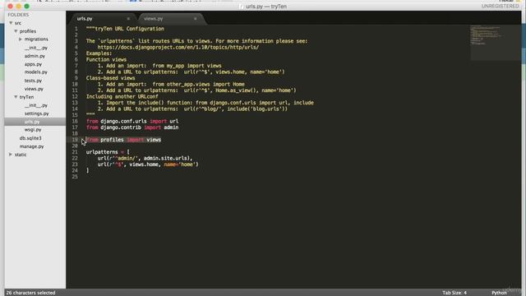
Task: Collapse the src folder
Action: pyautogui.click(x=11, y=23)
